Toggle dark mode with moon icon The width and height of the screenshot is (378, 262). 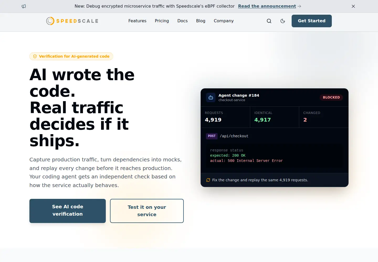(283, 21)
